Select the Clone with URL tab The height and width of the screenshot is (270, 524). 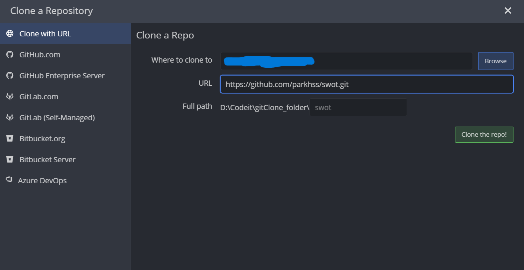click(65, 34)
